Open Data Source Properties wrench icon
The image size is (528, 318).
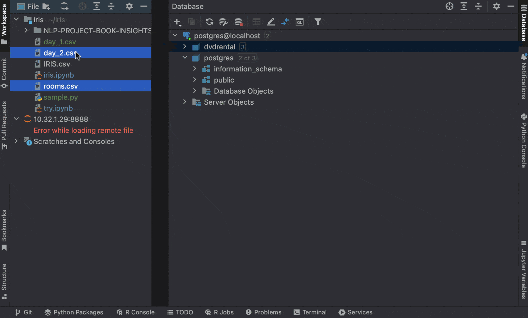pyautogui.click(x=223, y=22)
